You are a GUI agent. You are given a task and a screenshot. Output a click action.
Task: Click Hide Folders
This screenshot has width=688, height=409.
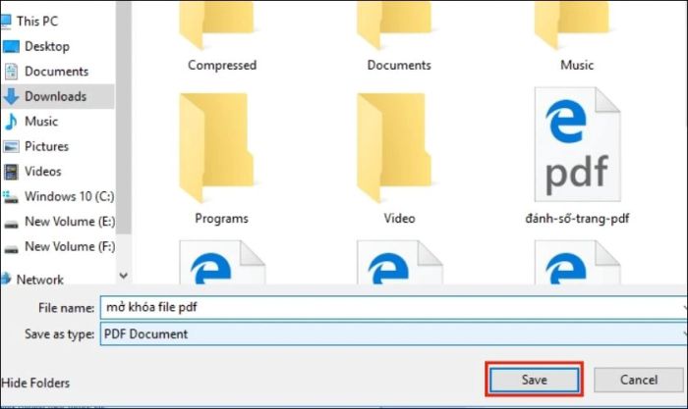[x=35, y=383]
